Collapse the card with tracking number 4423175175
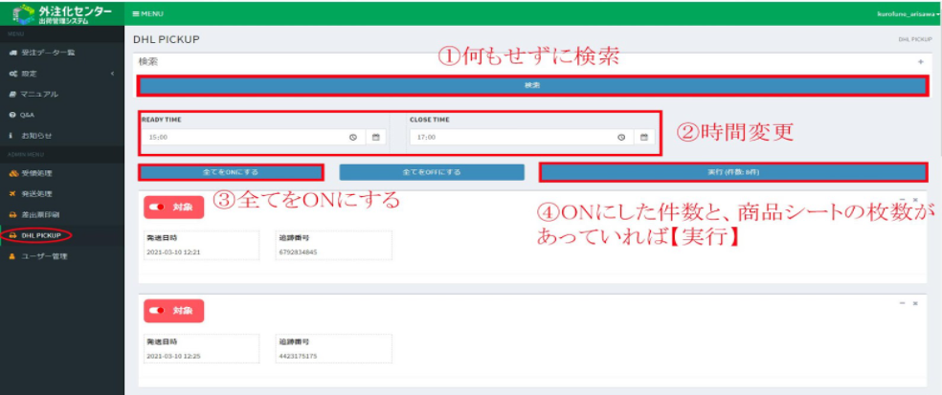This screenshot has width=942, height=395. pyautogui.click(x=902, y=303)
